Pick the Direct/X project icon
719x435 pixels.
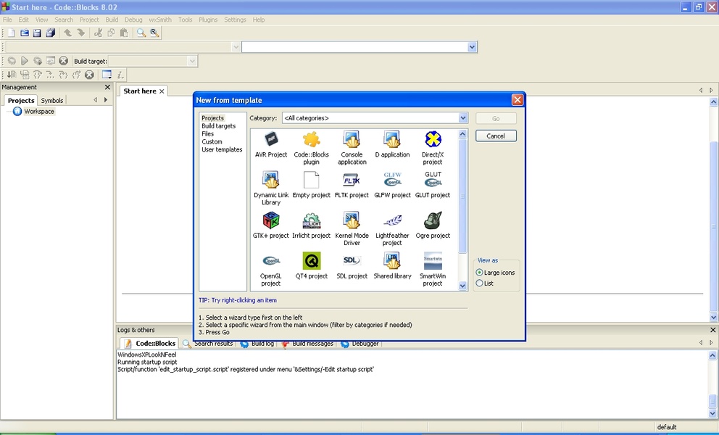click(x=433, y=140)
